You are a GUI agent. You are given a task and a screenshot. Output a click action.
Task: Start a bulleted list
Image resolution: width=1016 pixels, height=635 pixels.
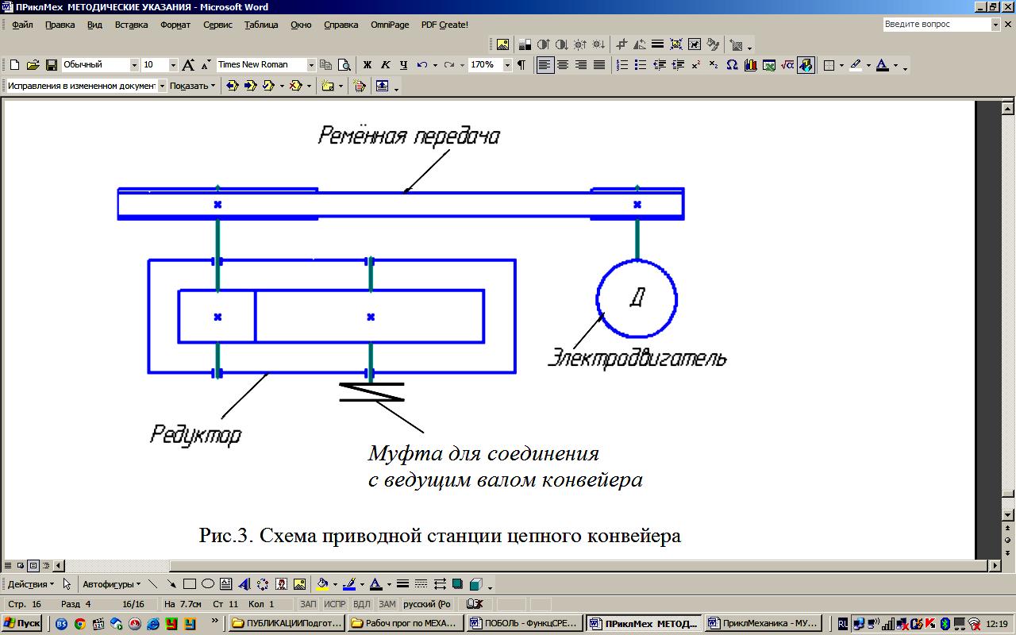pos(641,65)
